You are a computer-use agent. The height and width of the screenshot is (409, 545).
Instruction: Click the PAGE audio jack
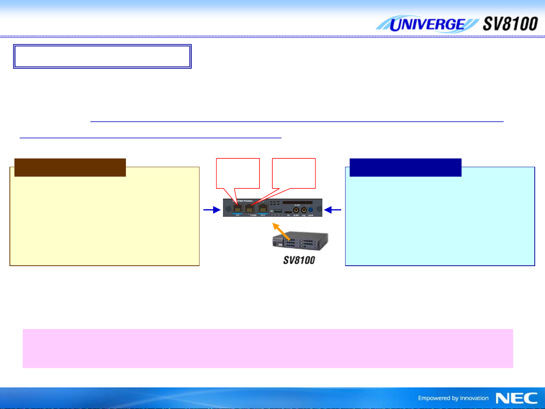(304, 210)
